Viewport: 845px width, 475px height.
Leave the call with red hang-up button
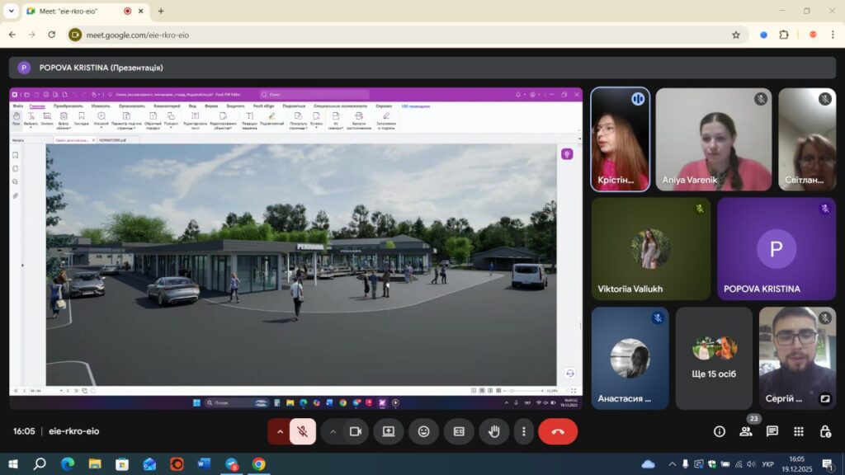pos(558,431)
